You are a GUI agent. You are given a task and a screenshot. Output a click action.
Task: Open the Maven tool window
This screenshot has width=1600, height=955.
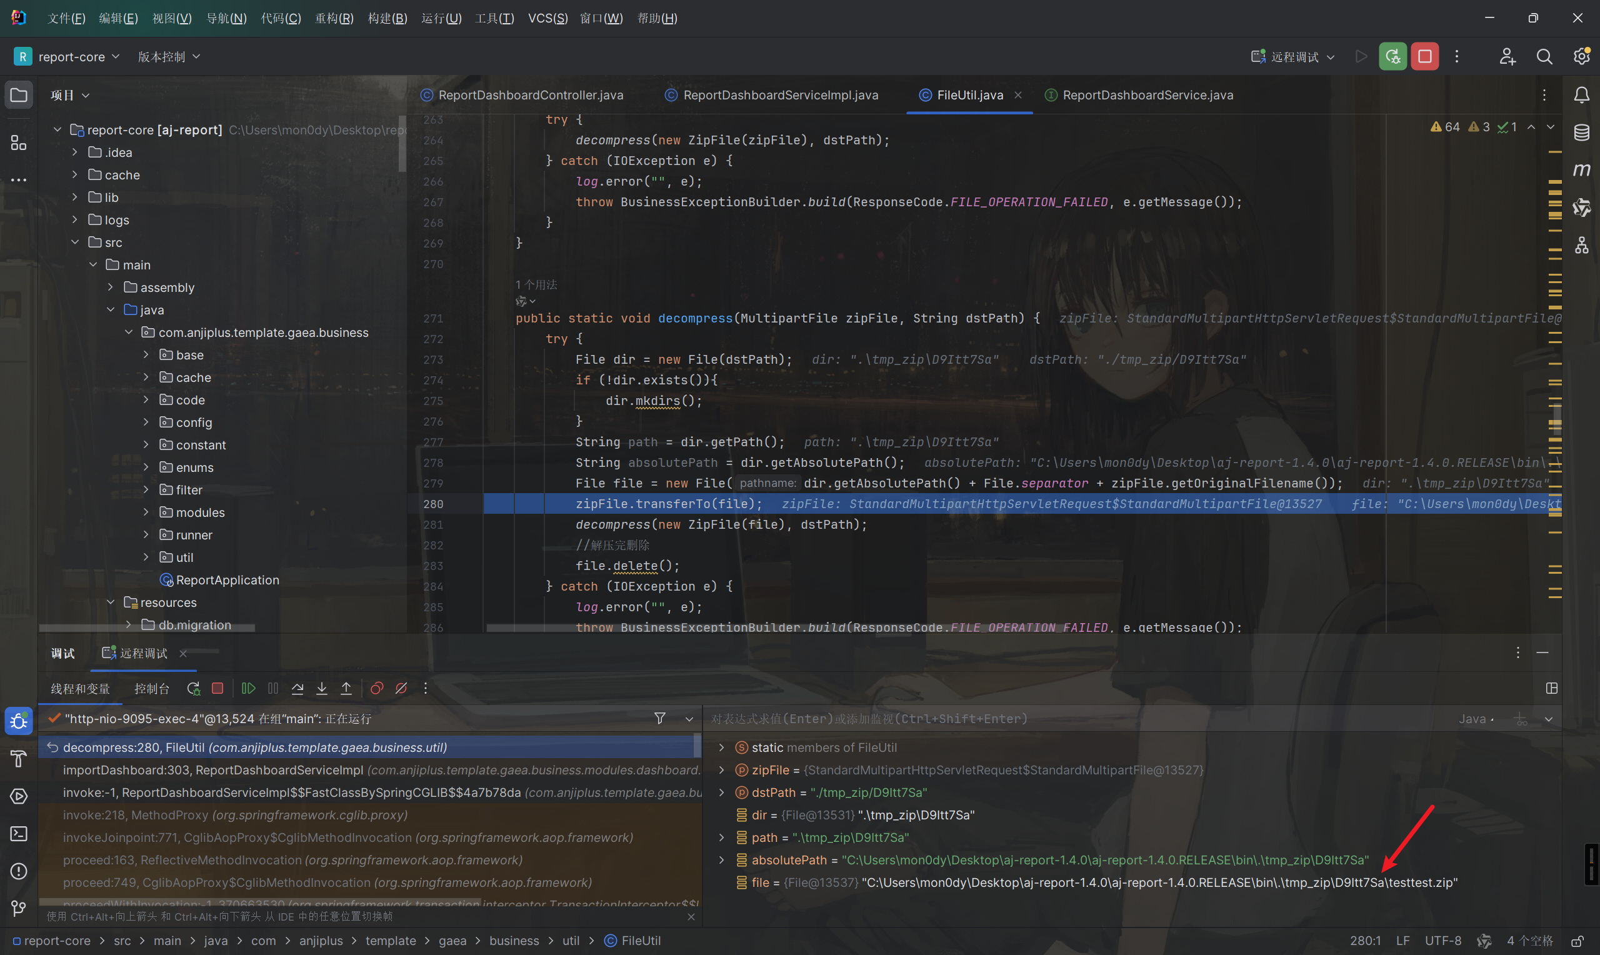pyautogui.click(x=1581, y=170)
